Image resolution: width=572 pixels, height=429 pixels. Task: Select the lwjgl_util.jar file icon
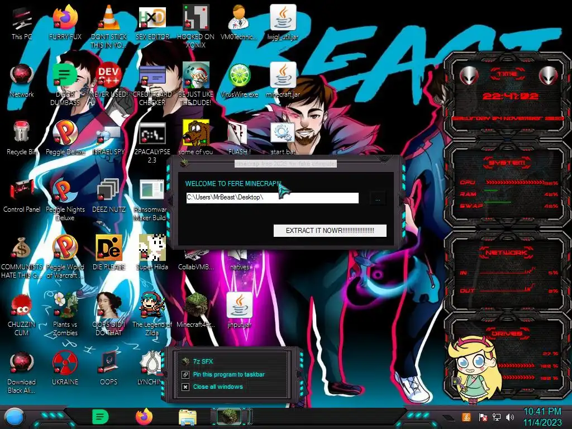[x=283, y=22]
